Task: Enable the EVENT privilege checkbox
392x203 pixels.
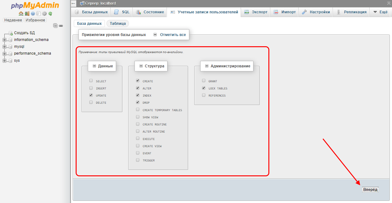Action: (138, 153)
